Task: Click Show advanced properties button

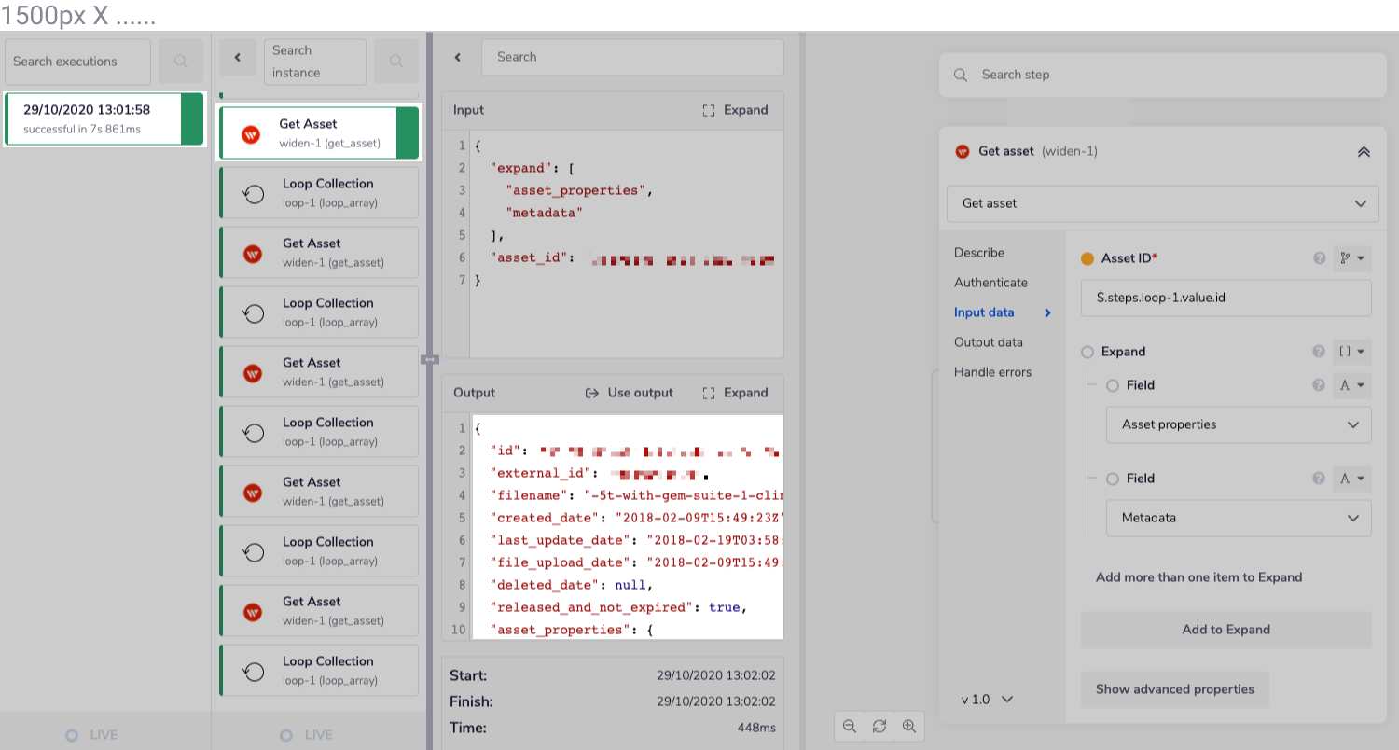Action: tap(1174, 689)
